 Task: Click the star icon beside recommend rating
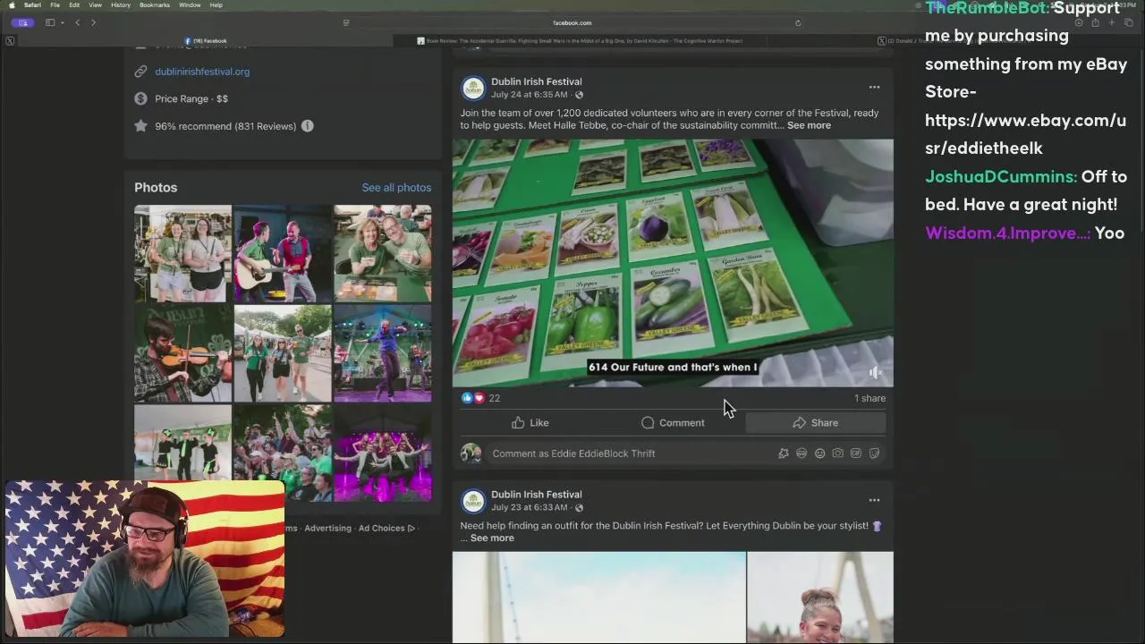click(140, 126)
